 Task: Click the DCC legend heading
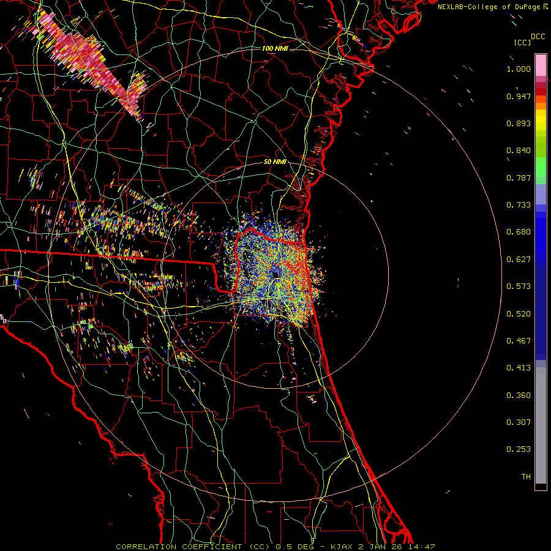click(538, 37)
